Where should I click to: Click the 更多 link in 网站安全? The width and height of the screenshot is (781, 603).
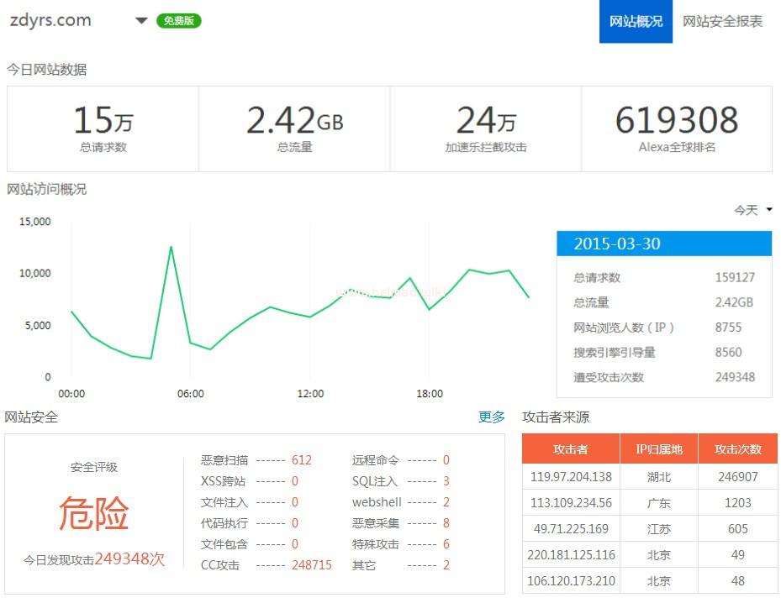coord(492,417)
